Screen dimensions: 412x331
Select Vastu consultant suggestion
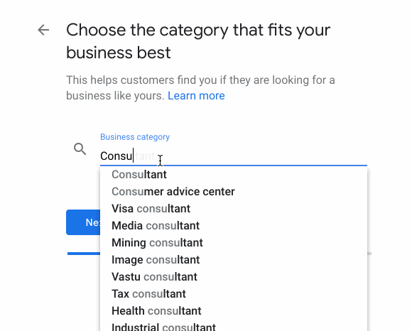(x=234, y=277)
